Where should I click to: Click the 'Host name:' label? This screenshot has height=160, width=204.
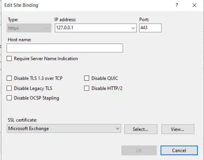pyautogui.click(x=20, y=40)
